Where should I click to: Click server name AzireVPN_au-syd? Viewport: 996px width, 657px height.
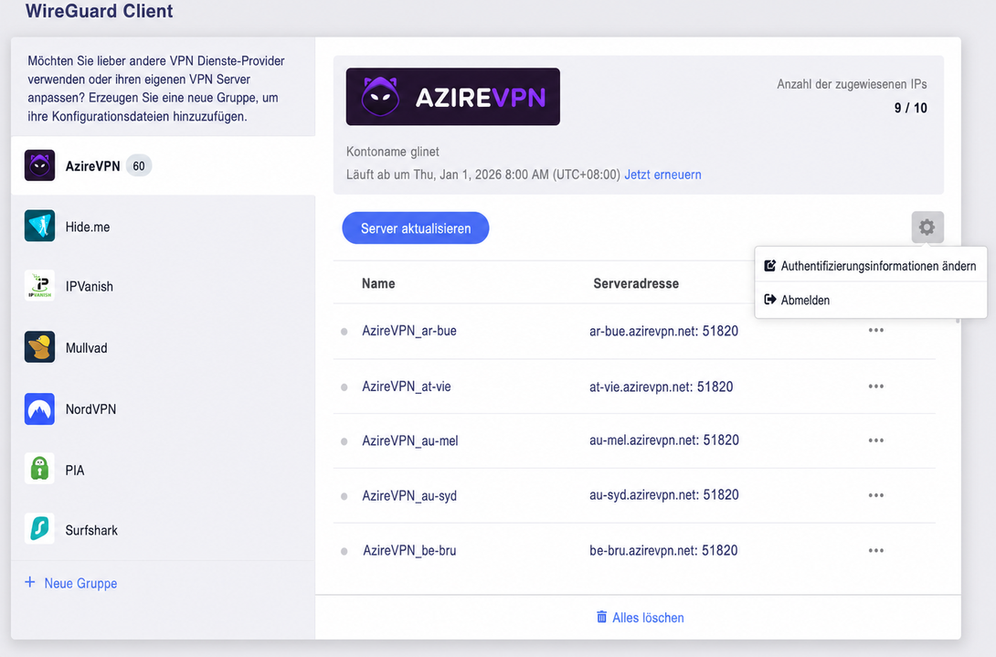(409, 495)
